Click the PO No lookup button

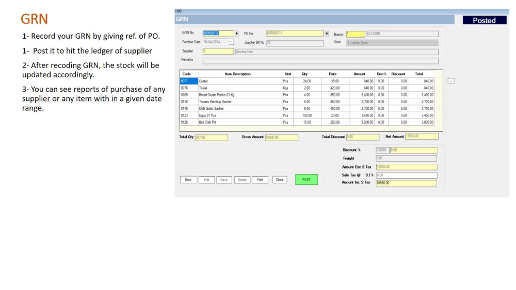pyautogui.click(x=327, y=33)
